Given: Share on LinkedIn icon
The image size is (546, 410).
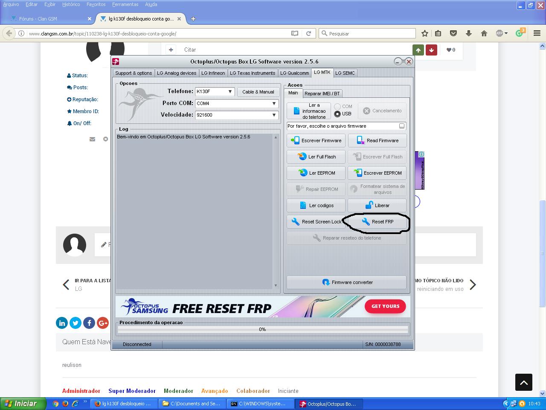Looking at the screenshot, I should (x=62, y=323).
